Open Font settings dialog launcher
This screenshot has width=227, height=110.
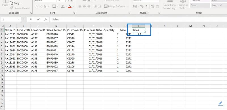point(74,13)
